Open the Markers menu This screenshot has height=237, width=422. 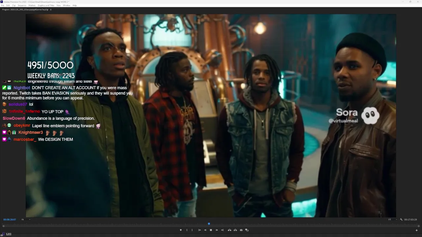pyautogui.click(x=32, y=5)
